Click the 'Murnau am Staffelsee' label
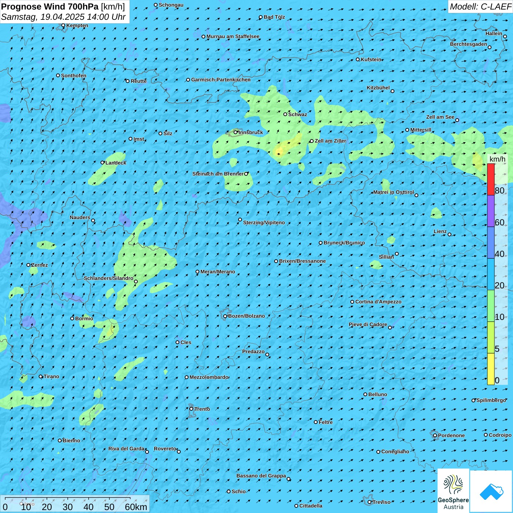 233,36
